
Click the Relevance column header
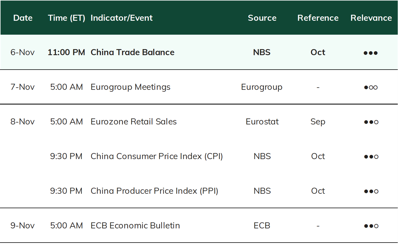(371, 18)
